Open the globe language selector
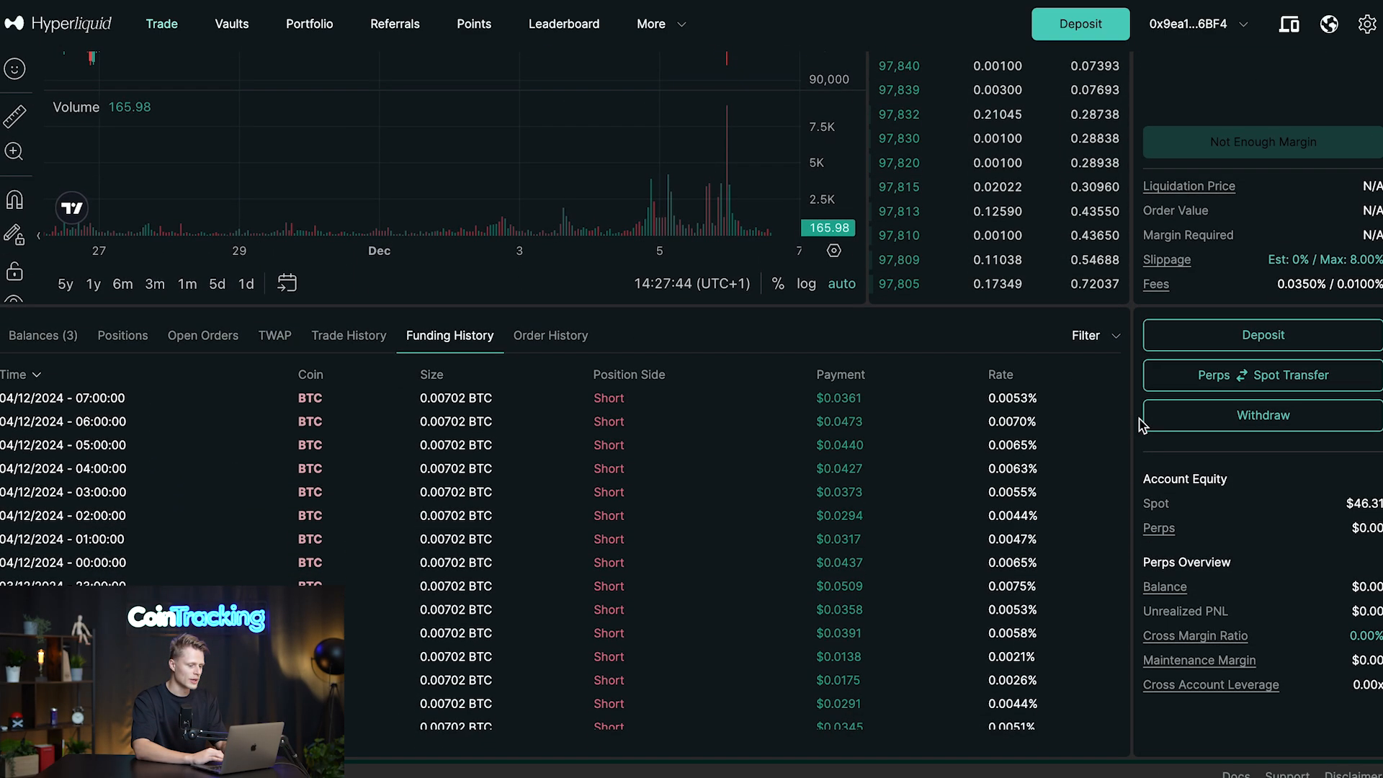Screen dimensions: 1383x778 (1329, 24)
